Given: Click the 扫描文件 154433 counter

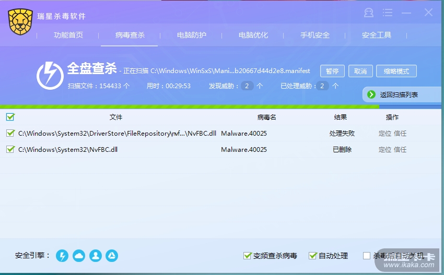Looking at the screenshot, I should 99,86.
